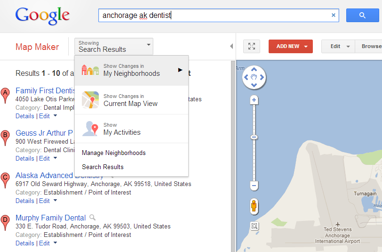Open the Murphy Family Dental result link

(x=51, y=218)
